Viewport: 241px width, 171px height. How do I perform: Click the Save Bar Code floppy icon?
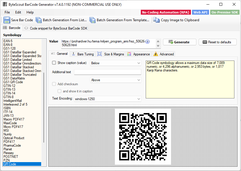coord(7,20)
